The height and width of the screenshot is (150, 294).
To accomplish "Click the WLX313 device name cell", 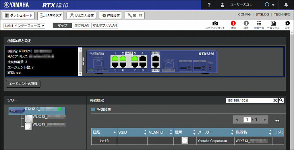I will pyautogui.click(x=254, y=141).
